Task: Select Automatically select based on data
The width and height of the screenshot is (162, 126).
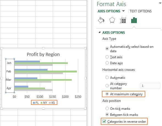Action: (x=107, y=49)
